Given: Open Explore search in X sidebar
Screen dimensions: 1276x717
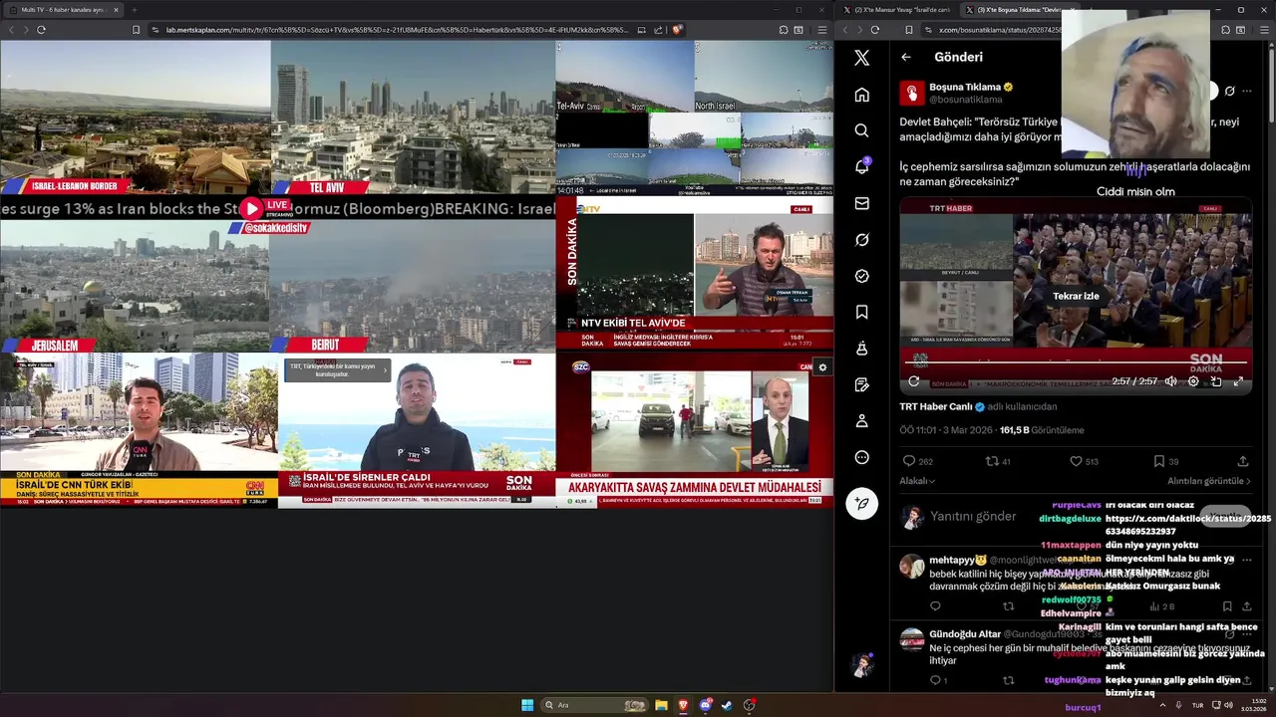Looking at the screenshot, I should (x=862, y=130).
